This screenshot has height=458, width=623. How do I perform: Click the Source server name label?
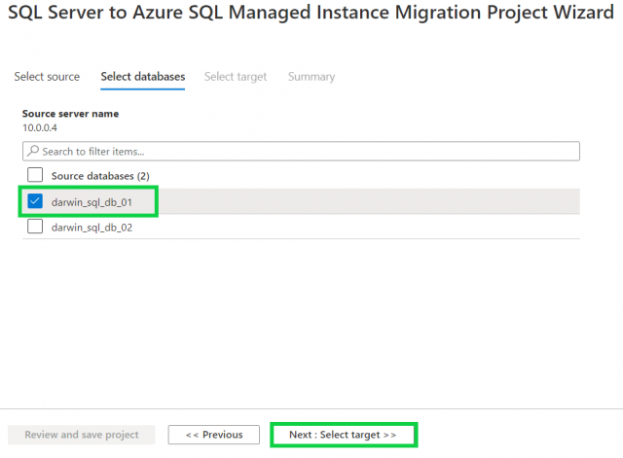(x=70, y=114)
